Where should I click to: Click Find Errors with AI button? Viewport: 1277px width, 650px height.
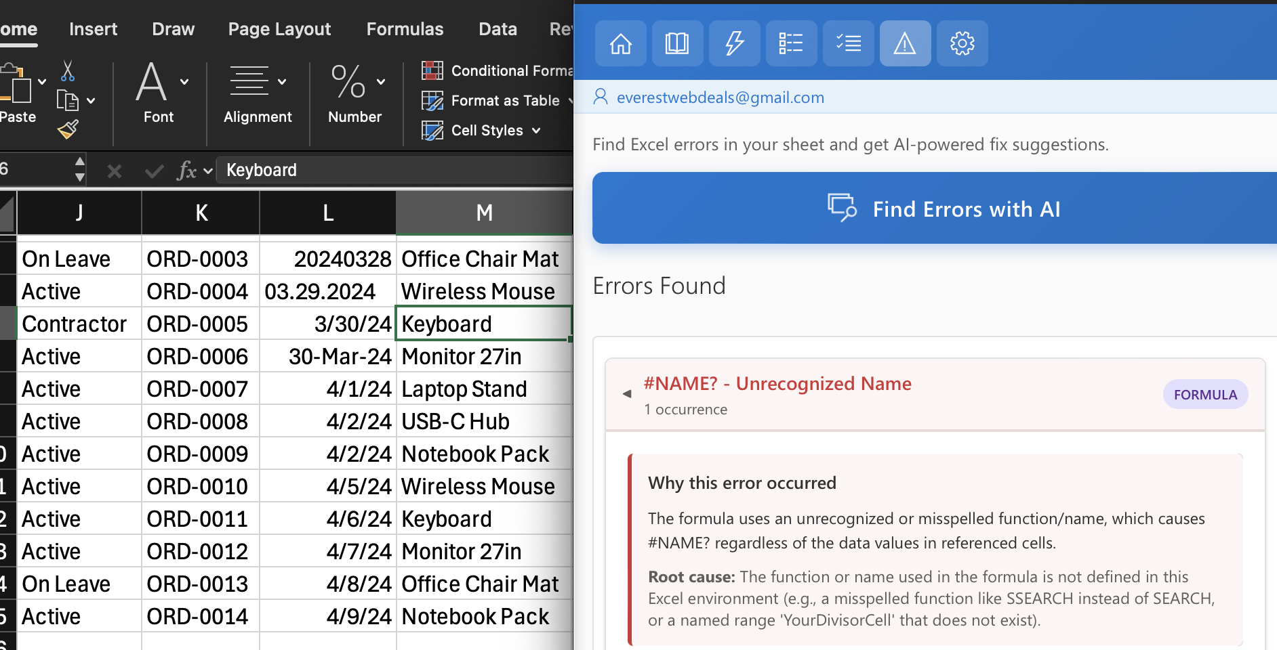935,209
